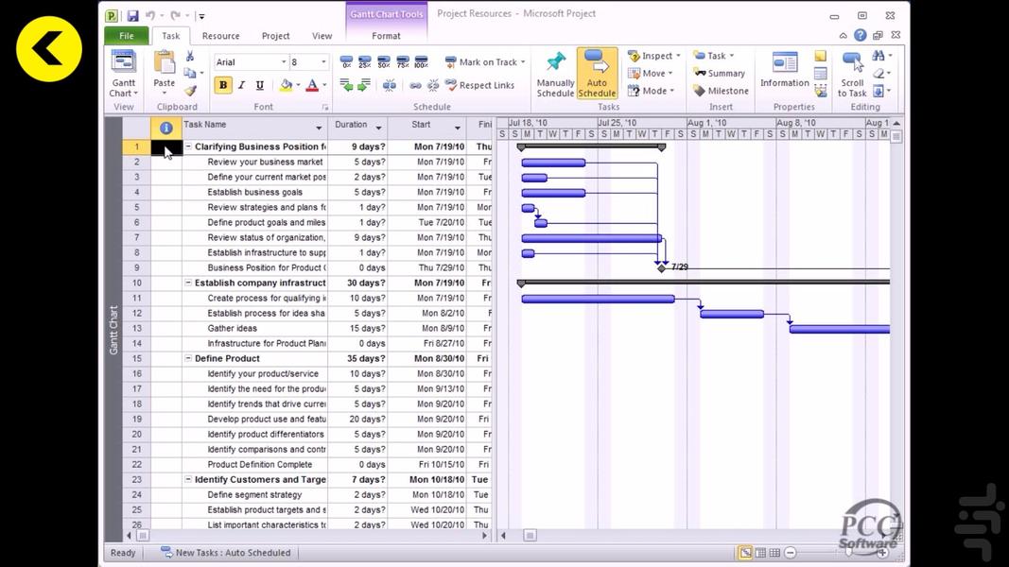Mark task as 50% complete
This screenshot has width=1009, height=567.
(383, 62)
